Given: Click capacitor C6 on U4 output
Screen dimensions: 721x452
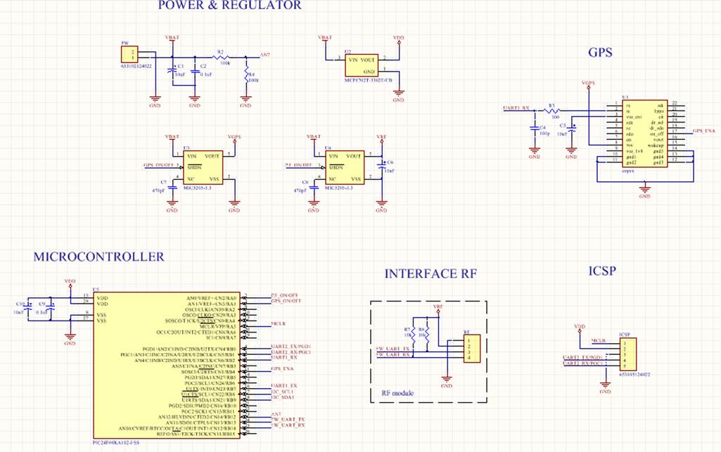Looking at the screenshot, I should click(x=382, y=166).
